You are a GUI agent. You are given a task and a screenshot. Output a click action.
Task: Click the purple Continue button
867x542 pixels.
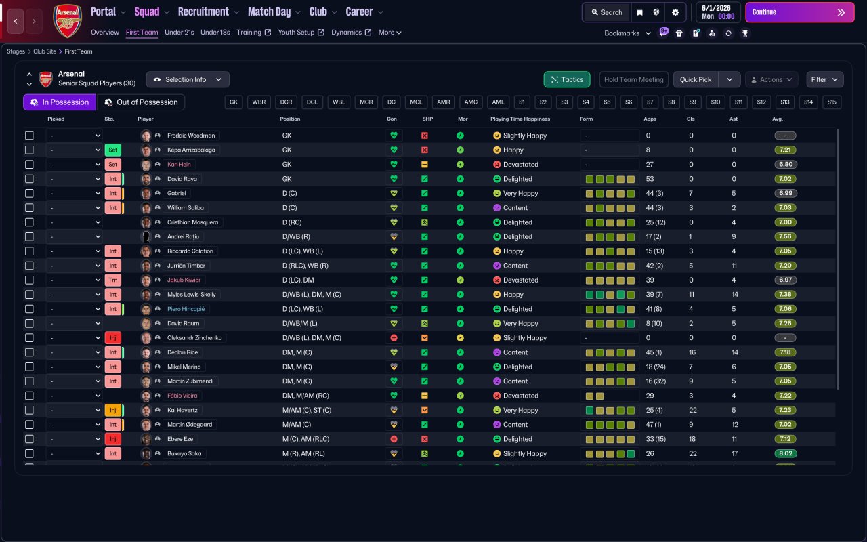(801, 12)
